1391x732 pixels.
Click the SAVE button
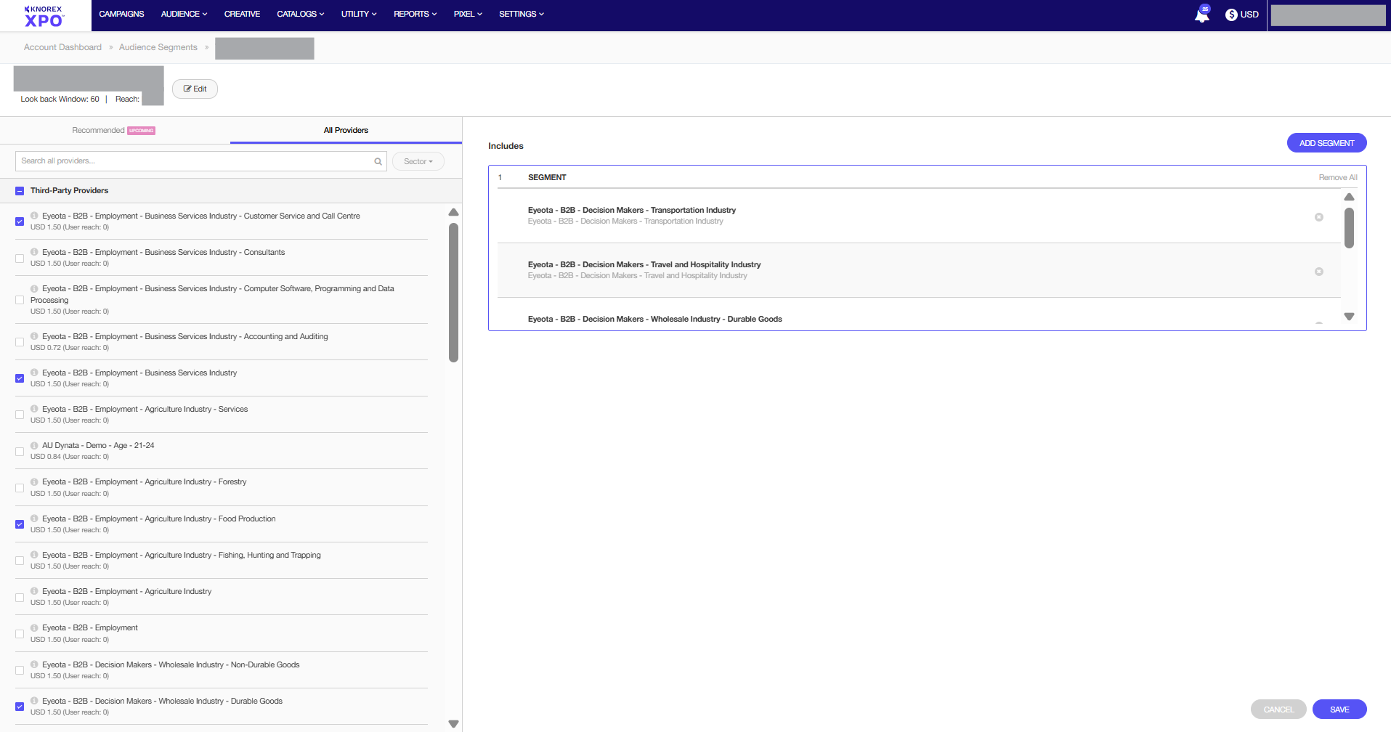click(x=1339, y=709)
